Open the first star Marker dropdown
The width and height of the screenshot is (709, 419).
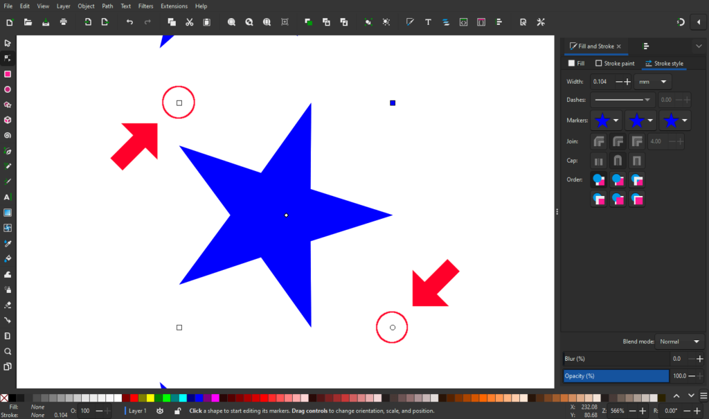pyautogui.click(x=616, y=120)
